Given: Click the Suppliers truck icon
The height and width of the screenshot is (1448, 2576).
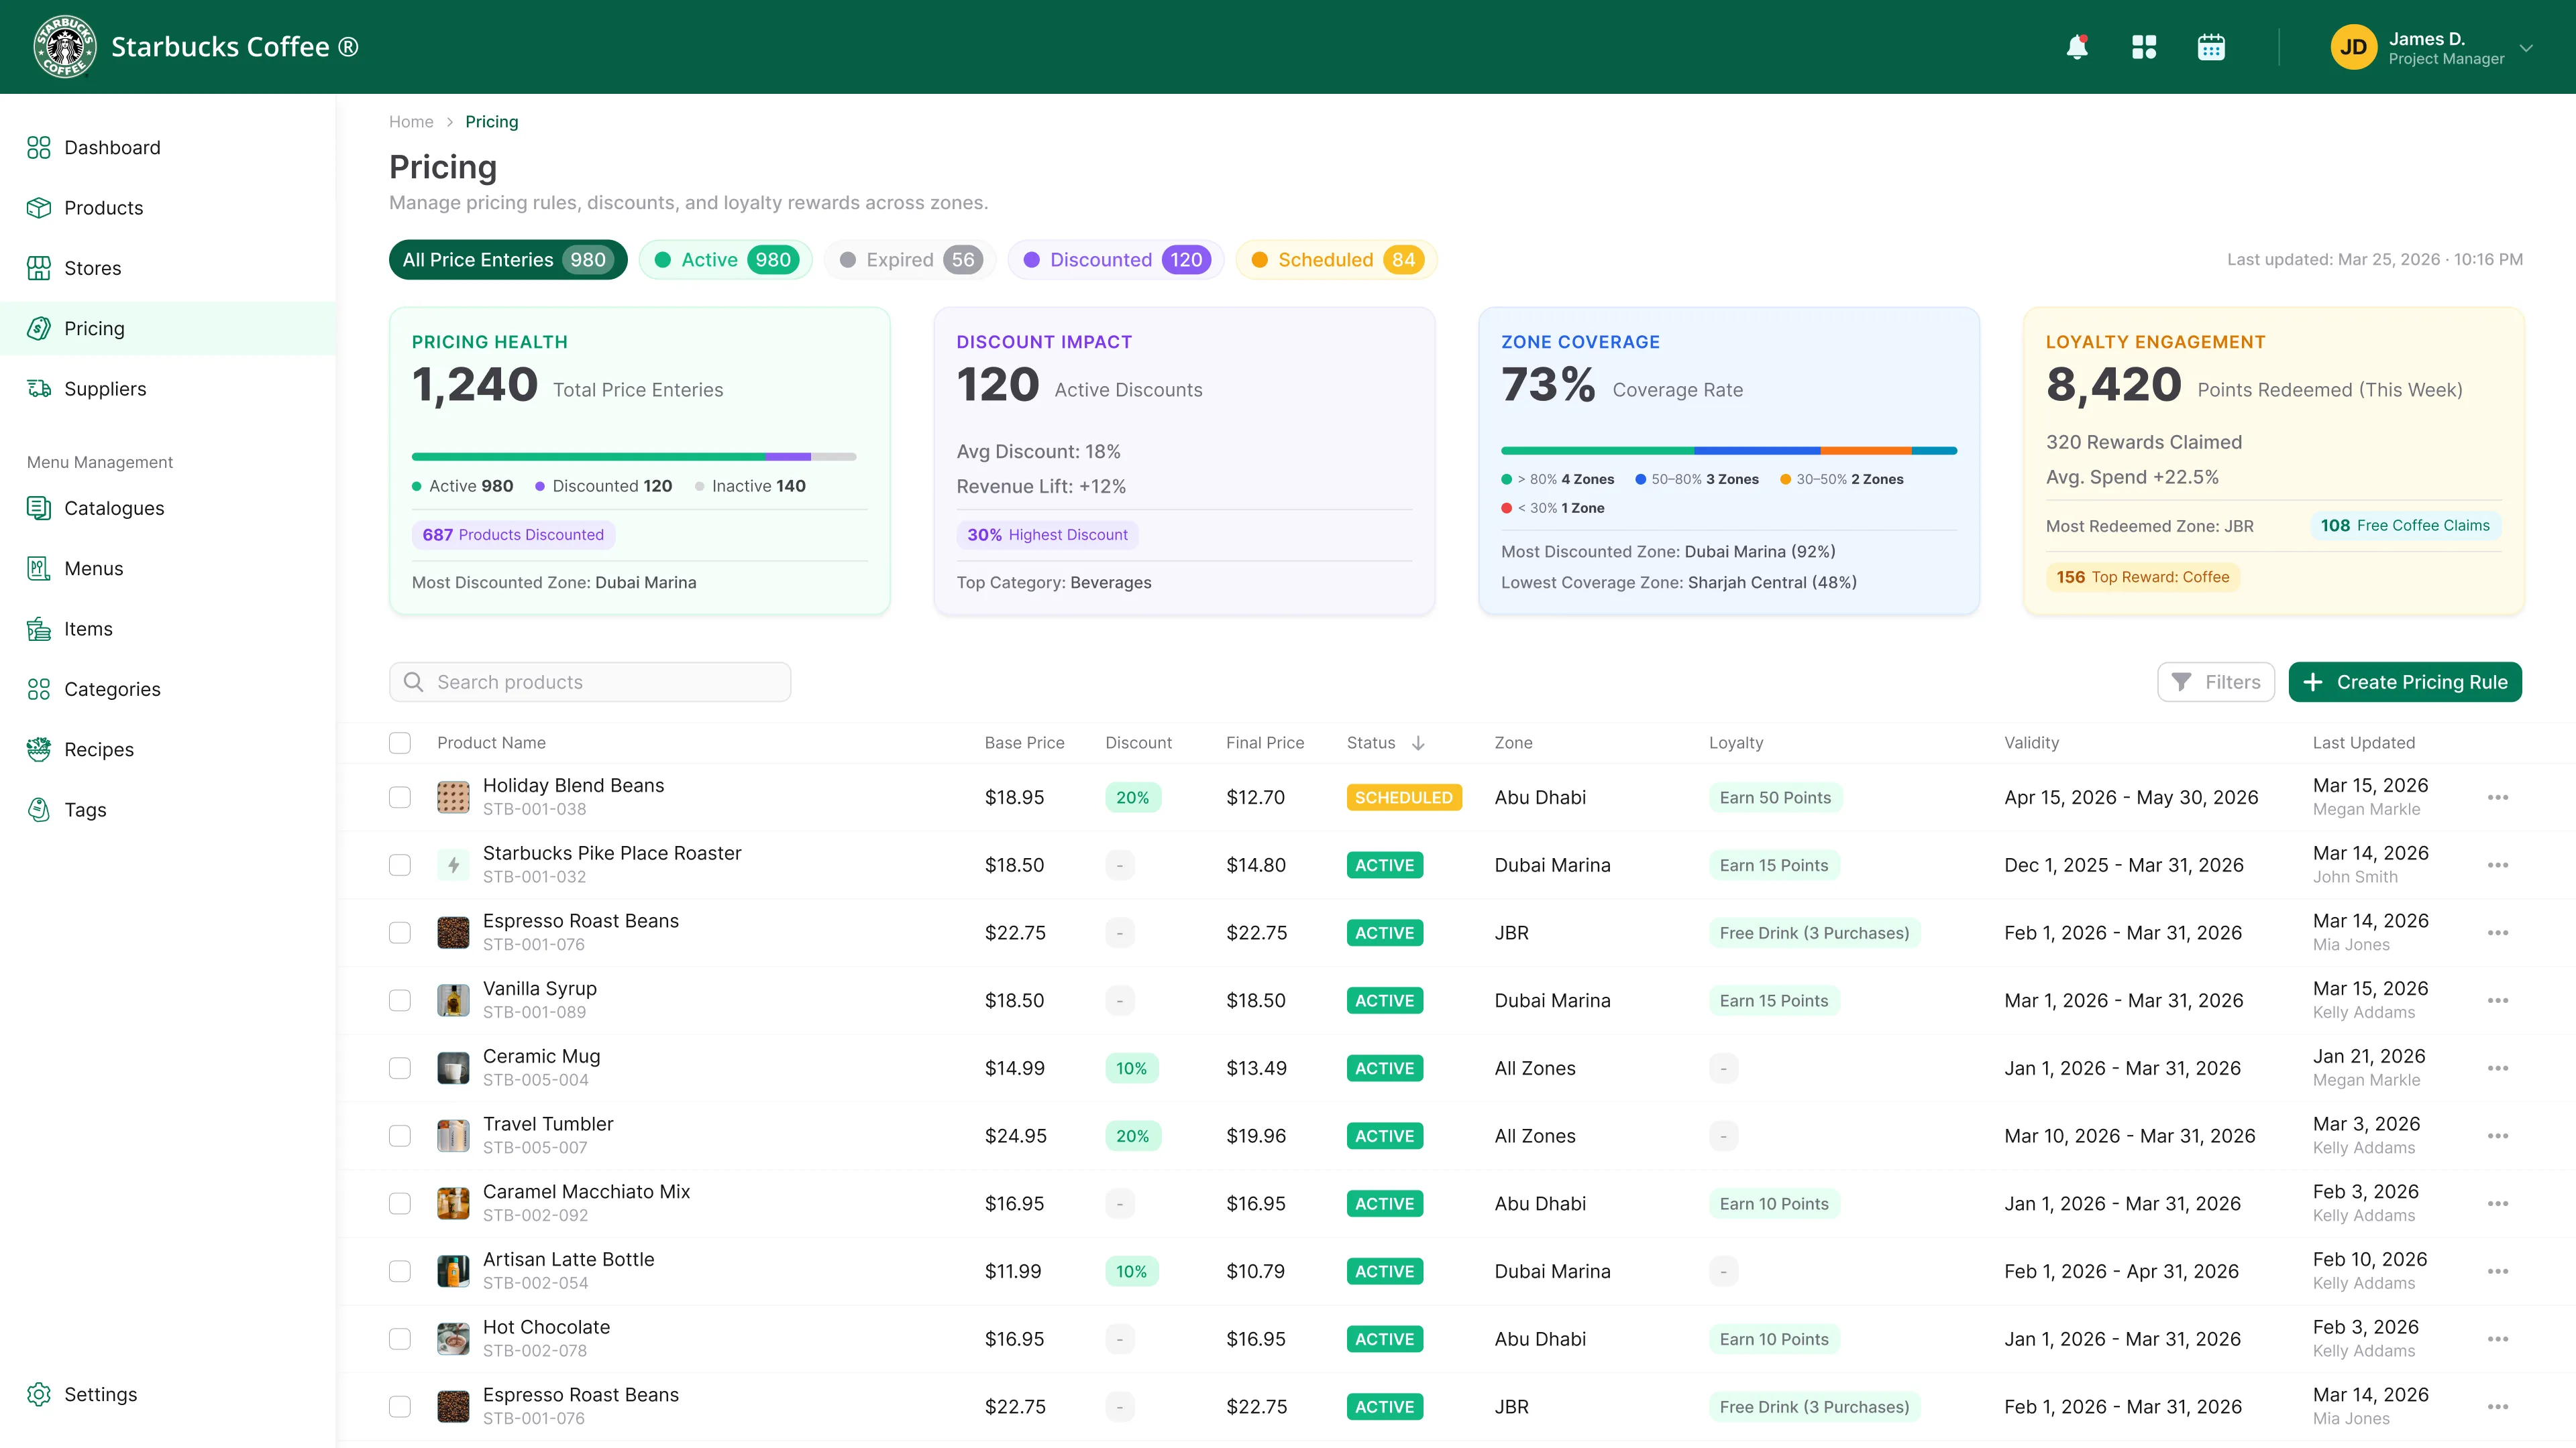Looking at the screenshot, I should (39, 389).
